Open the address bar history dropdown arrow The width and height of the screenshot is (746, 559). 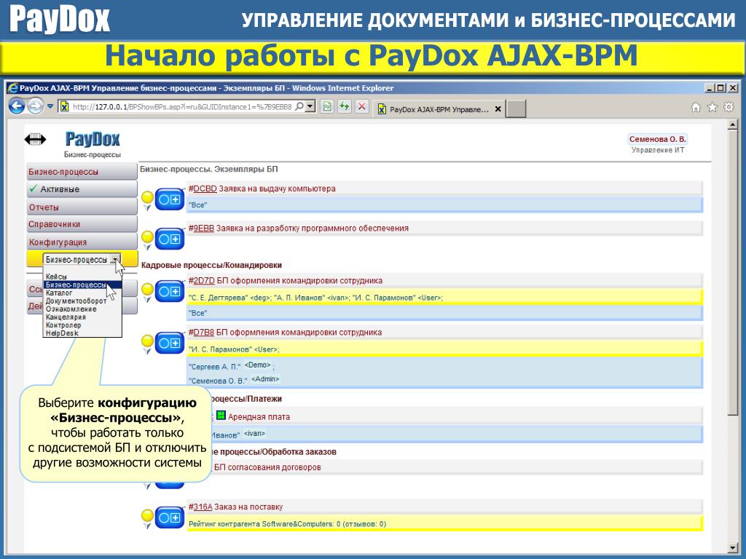point(310,106)
